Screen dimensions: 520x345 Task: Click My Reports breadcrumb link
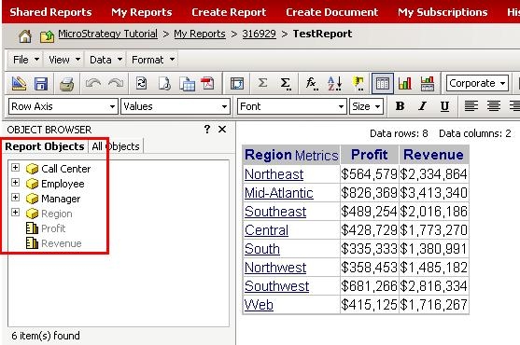tap(200, 34)
